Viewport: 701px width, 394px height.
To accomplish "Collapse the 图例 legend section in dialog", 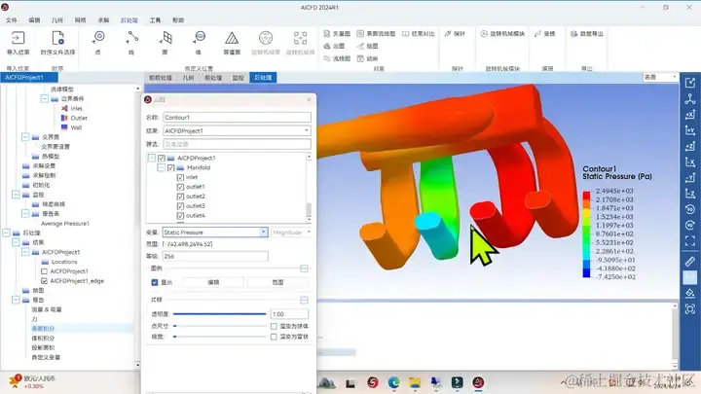I will coord(304,269).
